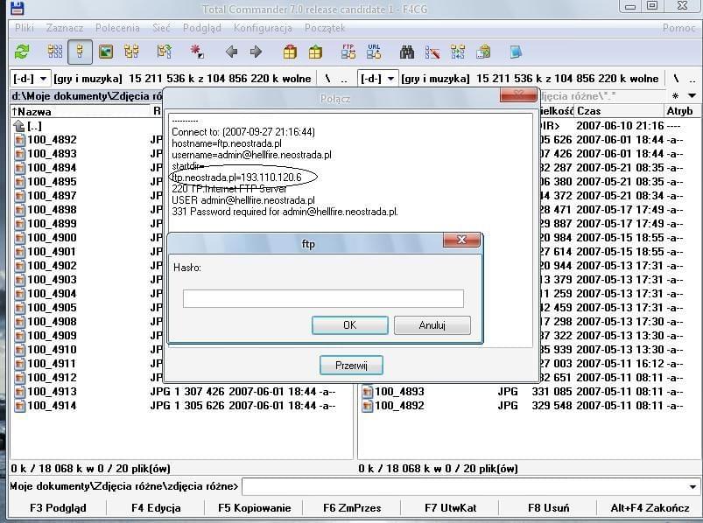
Task: Close the ftp password dialog
Action: pyautogui.click(x=461, y=240)
